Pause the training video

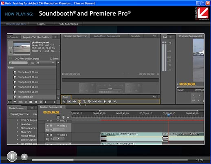(x=12, y=157)
